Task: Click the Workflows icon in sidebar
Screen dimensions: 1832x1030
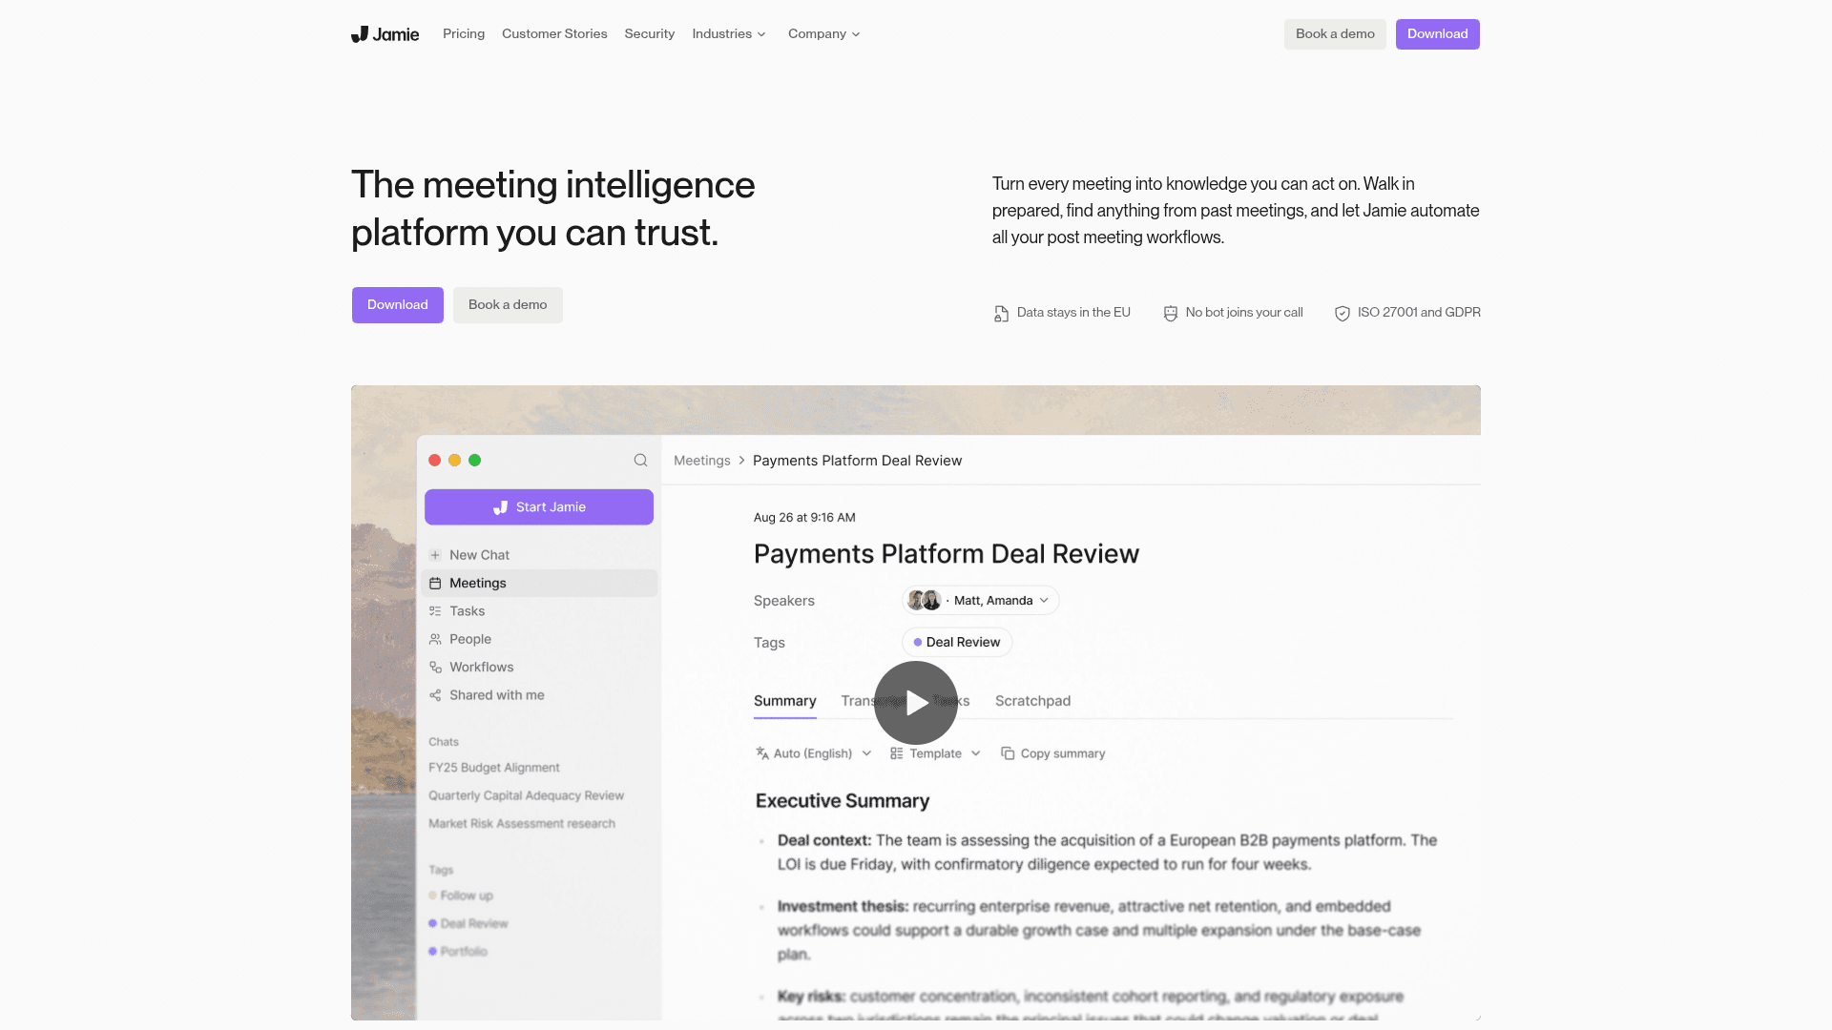Action: pos(435,668)
